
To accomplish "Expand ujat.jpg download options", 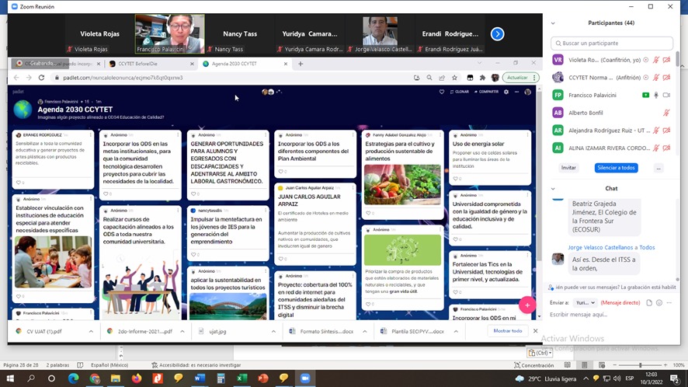I will tap(273, 332).
